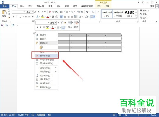Click the Center alignment icon

coord(65,17)
